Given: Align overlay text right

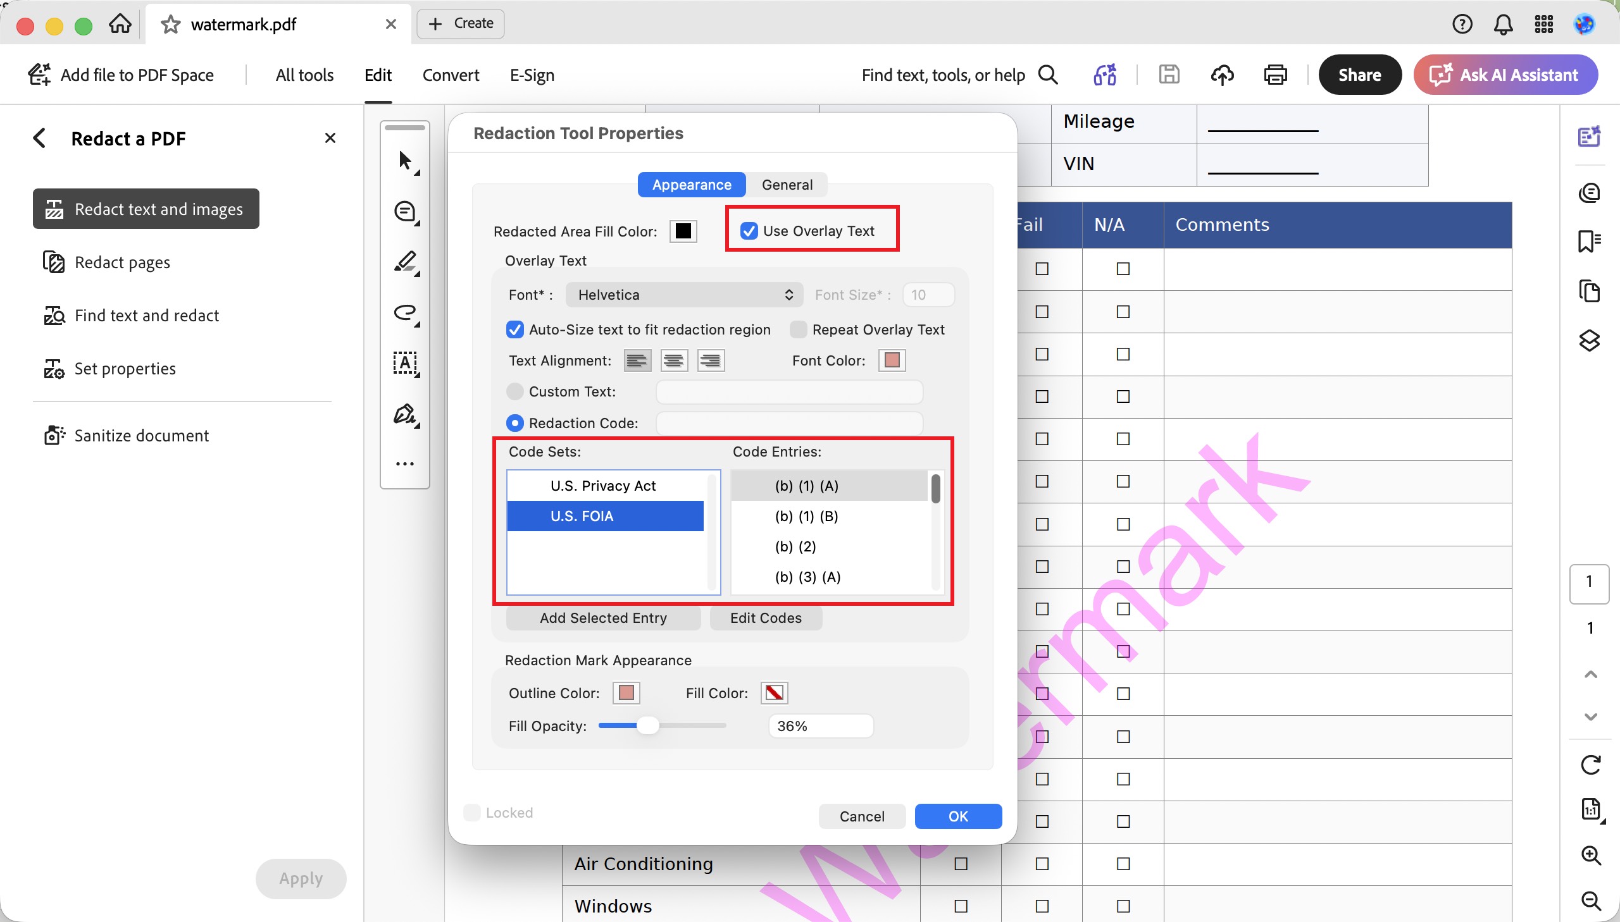Looking at the screenshot, I should [711, 361].
